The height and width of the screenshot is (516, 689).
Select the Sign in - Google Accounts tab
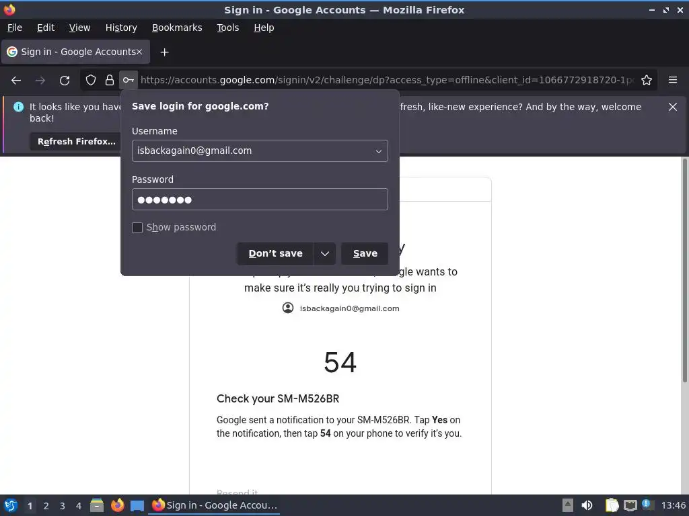75,52
